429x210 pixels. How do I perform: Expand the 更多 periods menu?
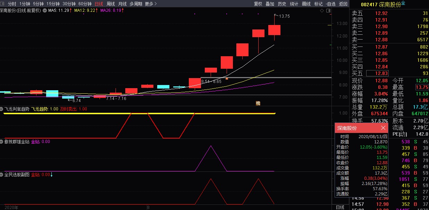click(x=151, y=4)
